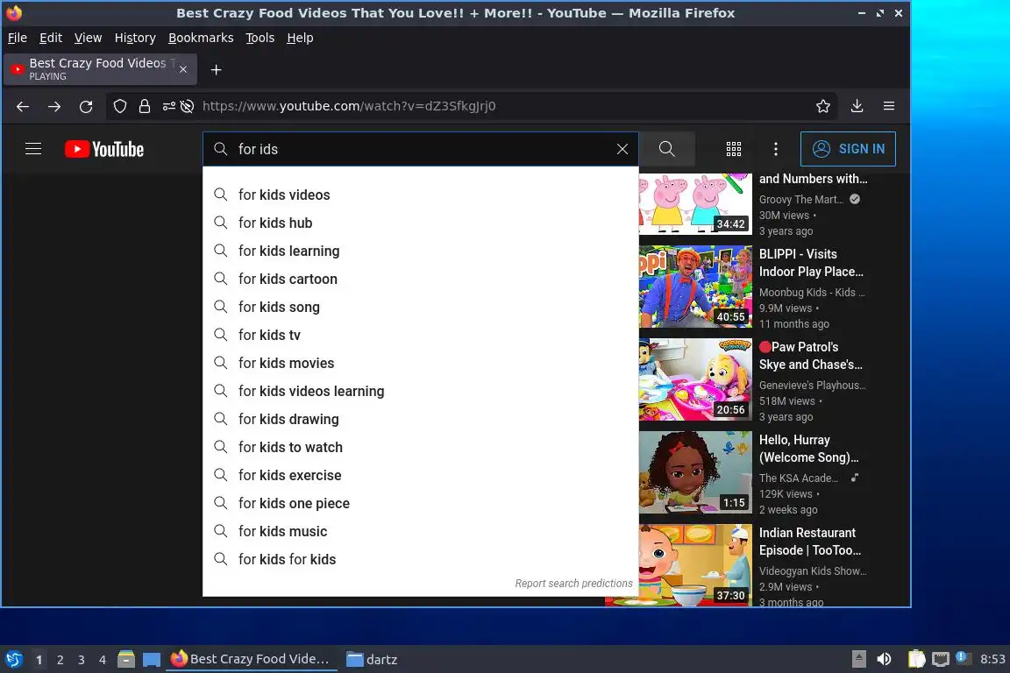The width and height of the screenshot is (1010, 673).
Task: Open the File menu
Action: click(18, 38)
